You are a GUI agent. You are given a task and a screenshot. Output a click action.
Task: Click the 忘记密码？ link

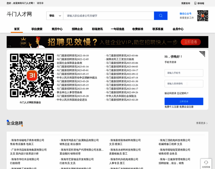click(x=183, y=93)
